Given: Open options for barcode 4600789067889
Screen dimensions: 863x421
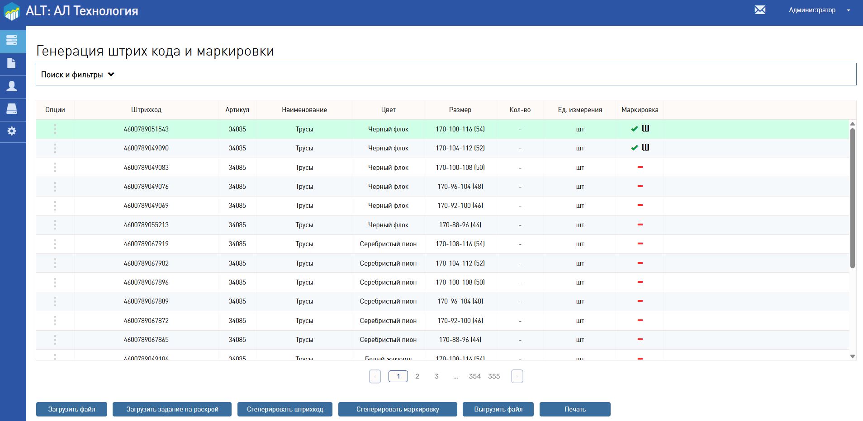Looking at the screenshot, I should coord(55,301).
